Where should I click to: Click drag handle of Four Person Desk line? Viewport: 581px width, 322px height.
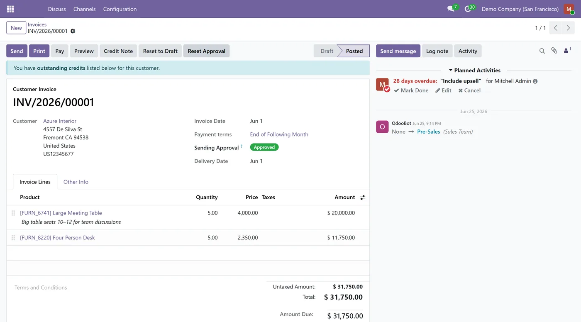coord(13,238)
